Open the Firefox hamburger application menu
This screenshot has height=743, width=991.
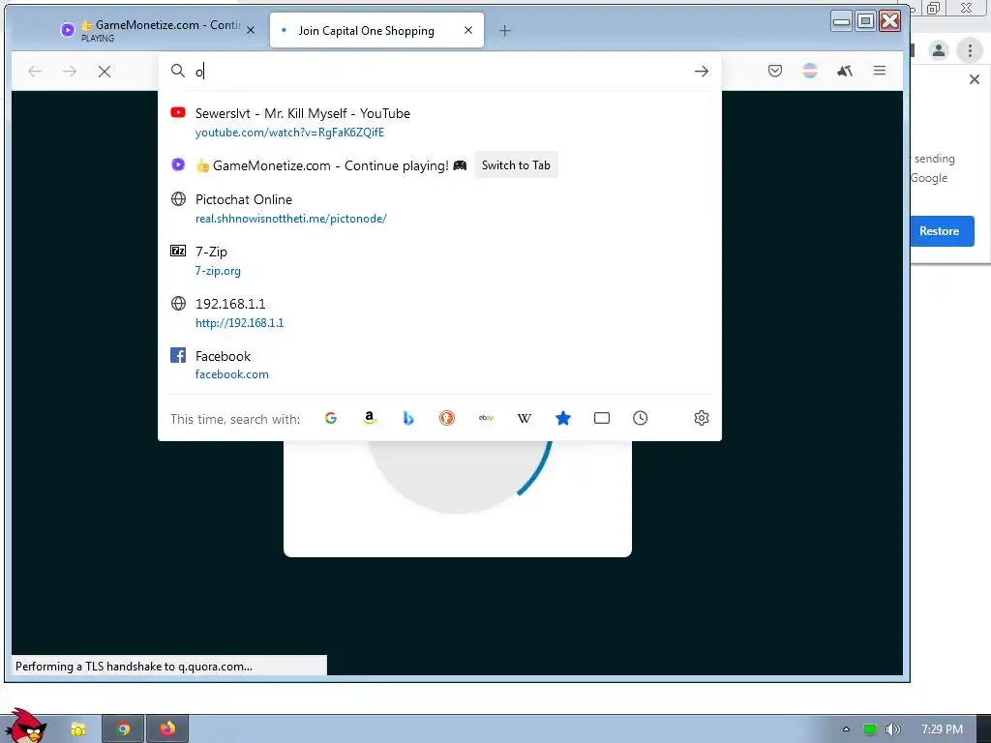879,71
